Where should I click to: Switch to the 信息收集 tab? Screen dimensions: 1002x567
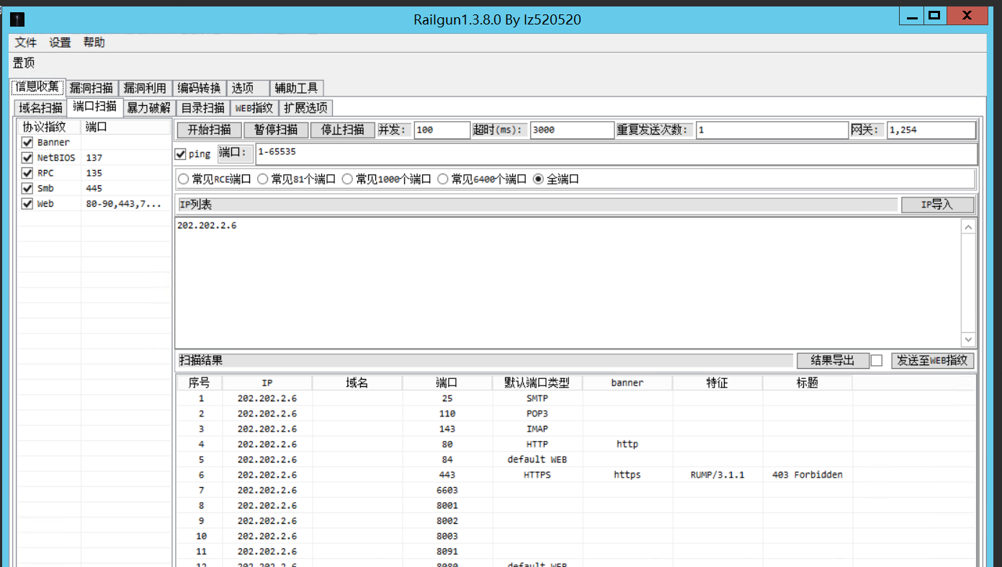click(37, 87)
